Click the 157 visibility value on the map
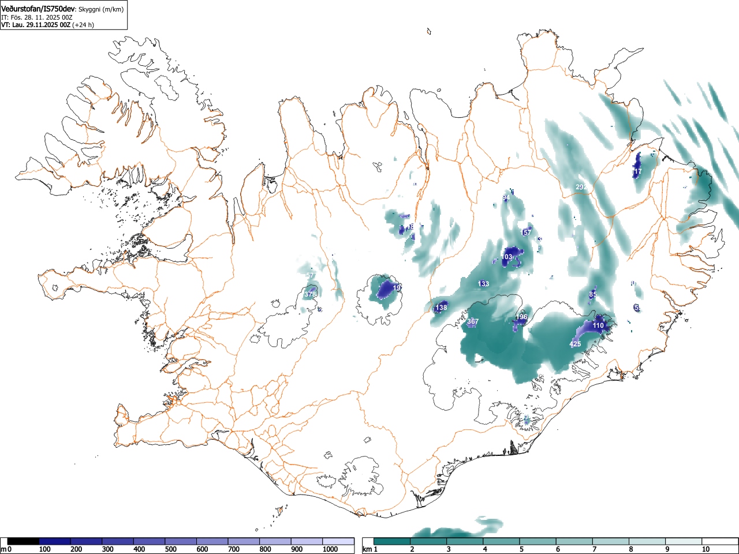 527,233
